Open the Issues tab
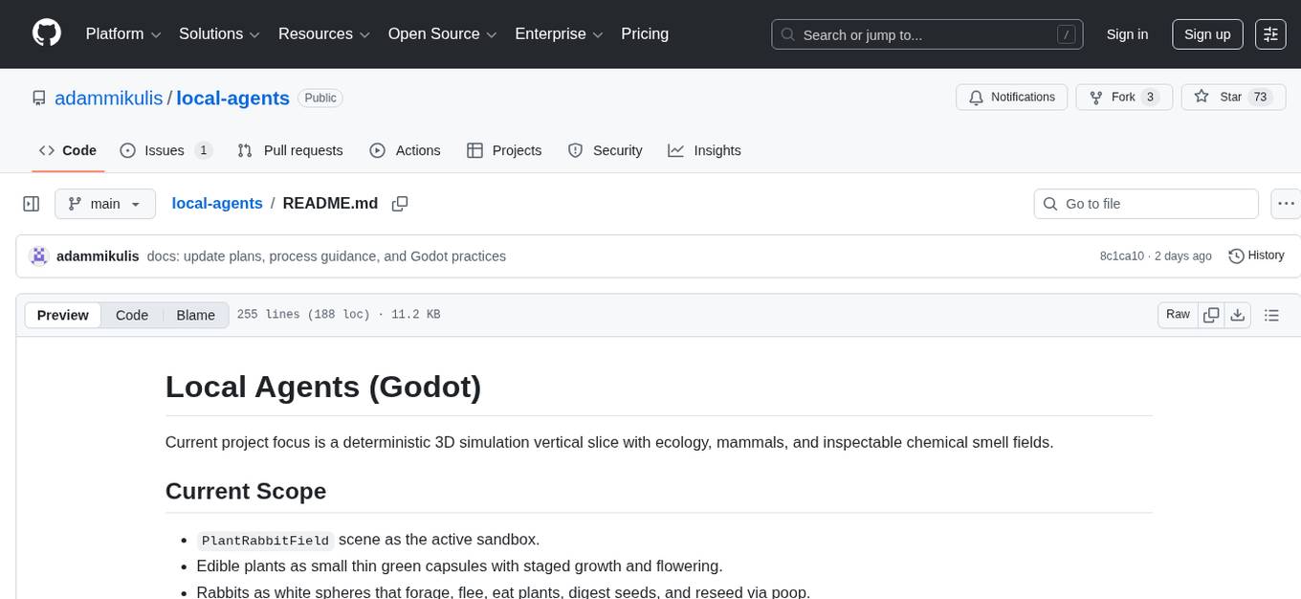The height and width of the screenshot is (599, 1301). tap(165, 150)
